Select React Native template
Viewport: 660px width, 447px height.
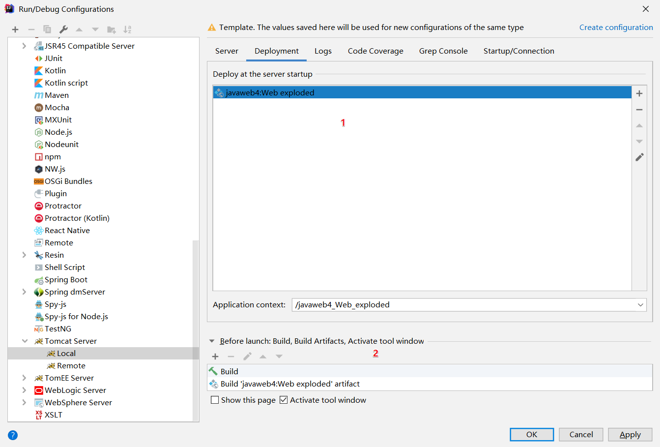[x=67, y=230]
